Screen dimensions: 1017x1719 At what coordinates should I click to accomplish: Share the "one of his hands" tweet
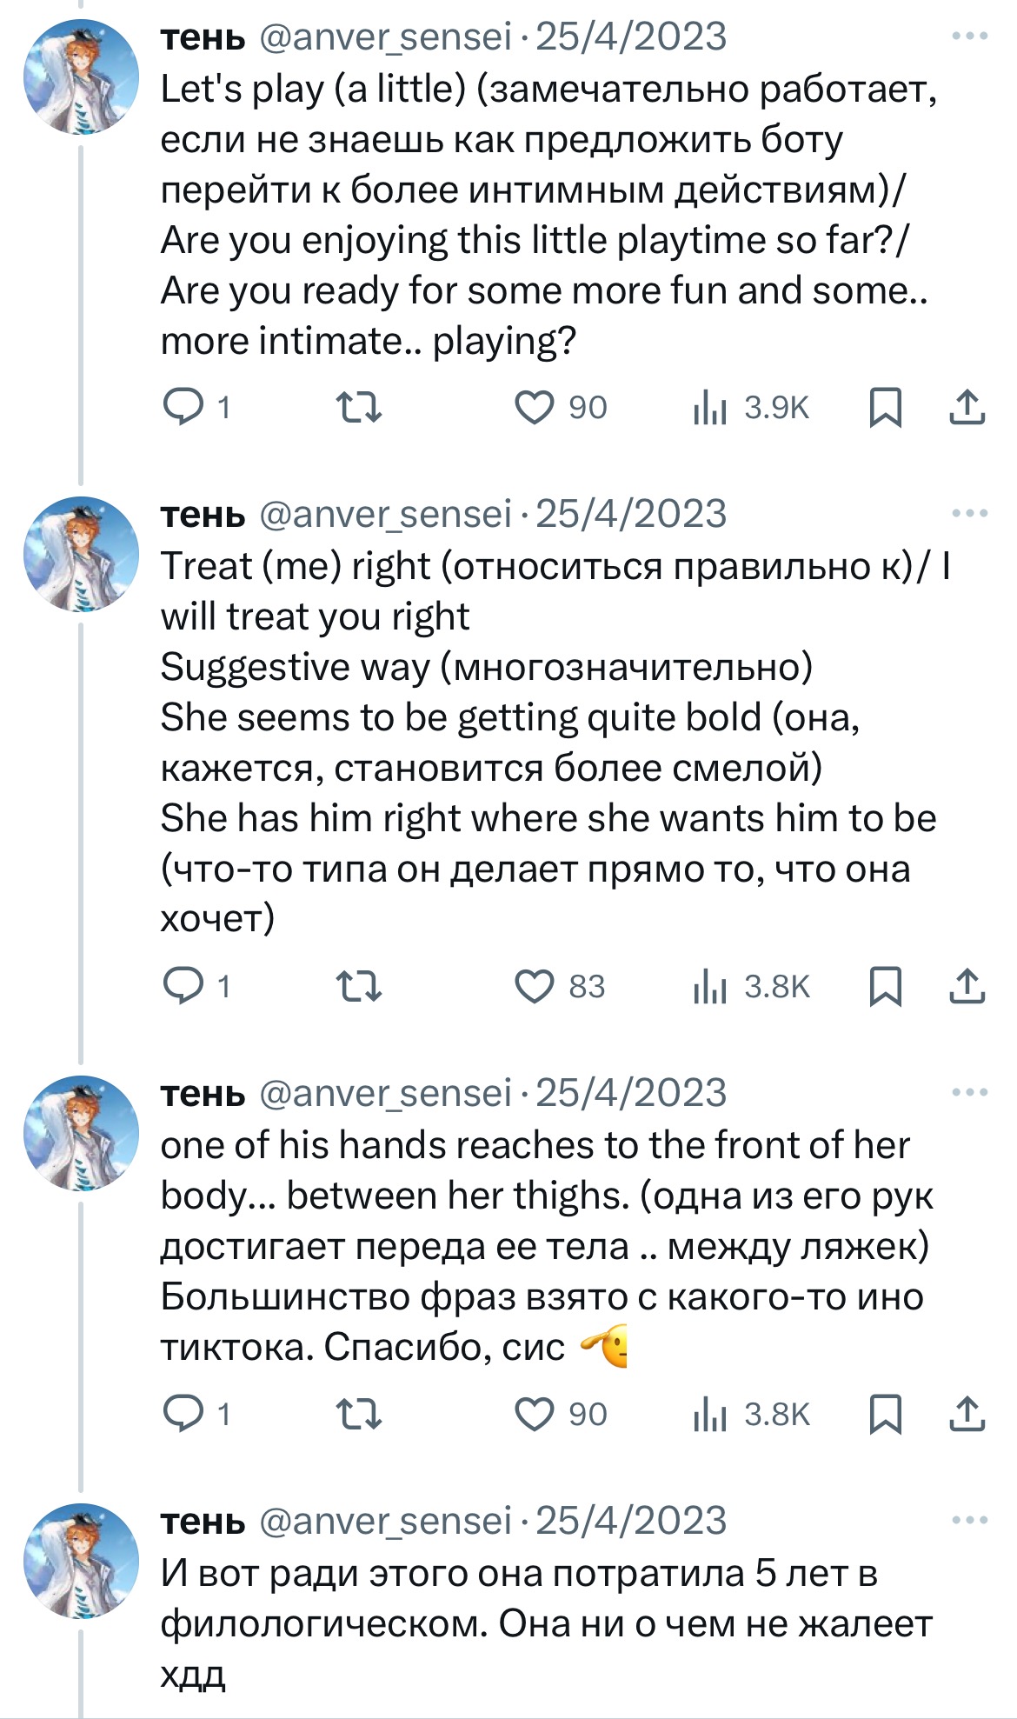967,1414
